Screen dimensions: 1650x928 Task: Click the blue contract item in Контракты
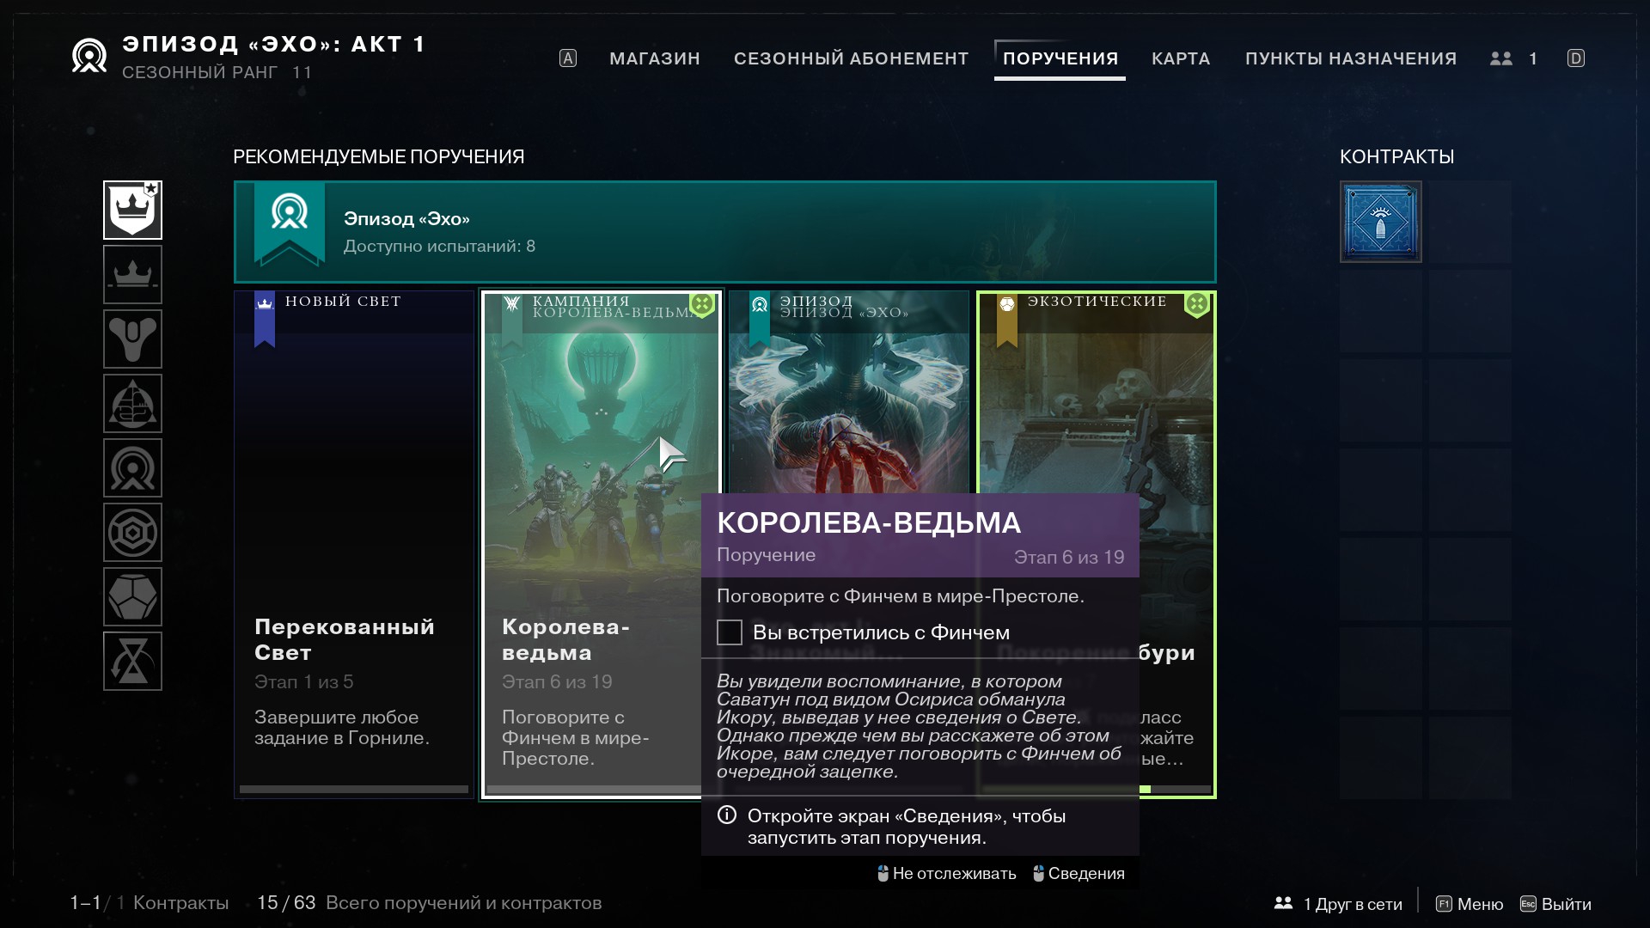1380,222
